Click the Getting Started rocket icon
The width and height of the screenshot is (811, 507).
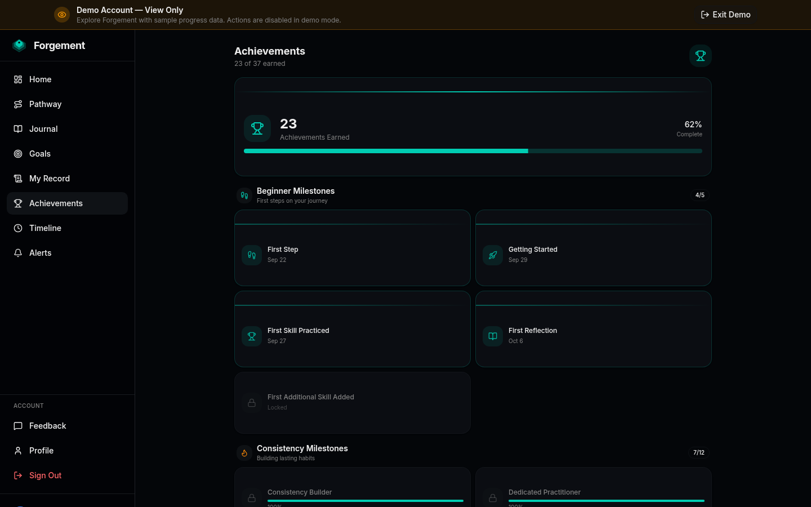493,255
